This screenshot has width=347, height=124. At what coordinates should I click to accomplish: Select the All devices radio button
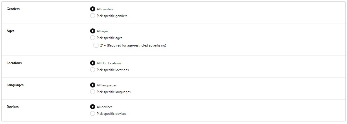click(93, 107)
